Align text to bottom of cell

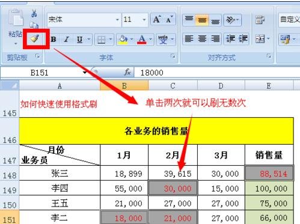click(x=215, y=20)
